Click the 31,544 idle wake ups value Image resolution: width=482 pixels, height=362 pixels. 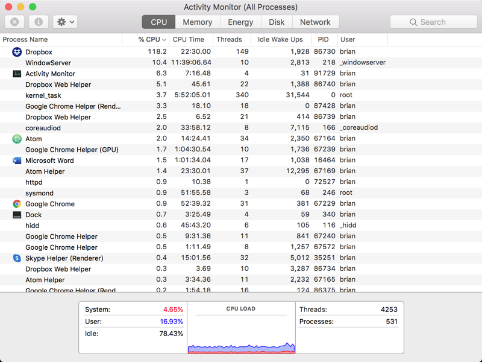pyautogui.click(x=298, y=95)
